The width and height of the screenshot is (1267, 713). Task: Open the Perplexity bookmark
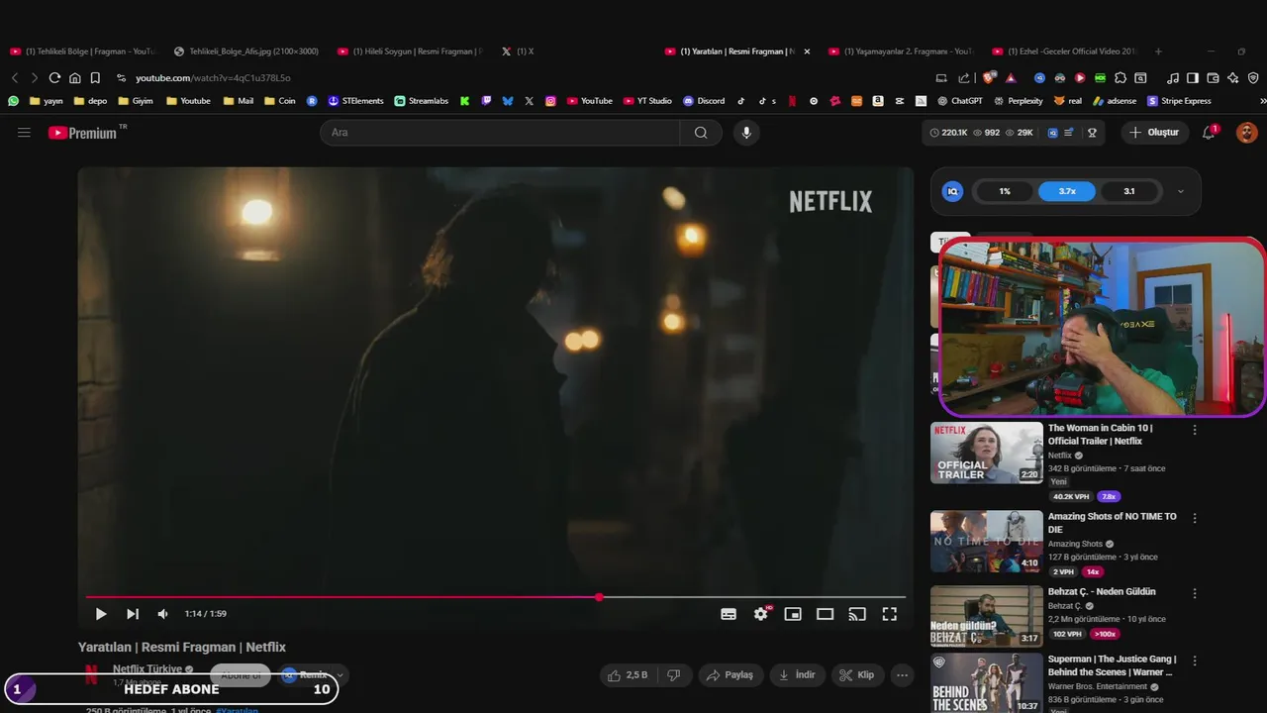[1018, 101]
